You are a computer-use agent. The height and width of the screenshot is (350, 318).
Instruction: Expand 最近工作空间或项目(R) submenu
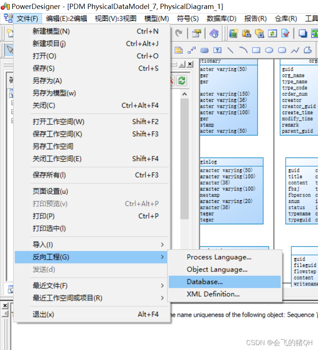tap(91, 298)
